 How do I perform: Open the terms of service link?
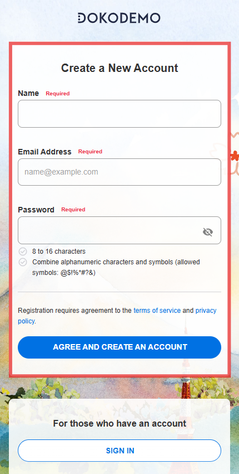point(157,311)
